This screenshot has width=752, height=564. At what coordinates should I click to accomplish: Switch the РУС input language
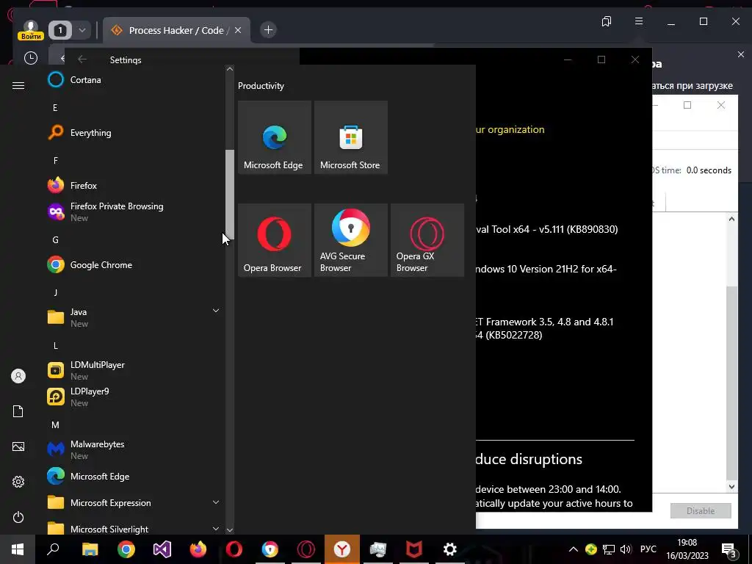click(648, 549)
